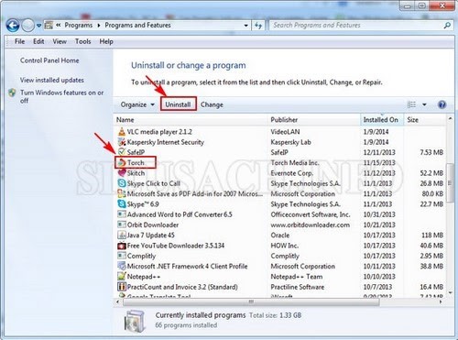Screen dimensions: 458x340
Task: Click the PractiCount and Invoice icon
Action: click(122, 287)
